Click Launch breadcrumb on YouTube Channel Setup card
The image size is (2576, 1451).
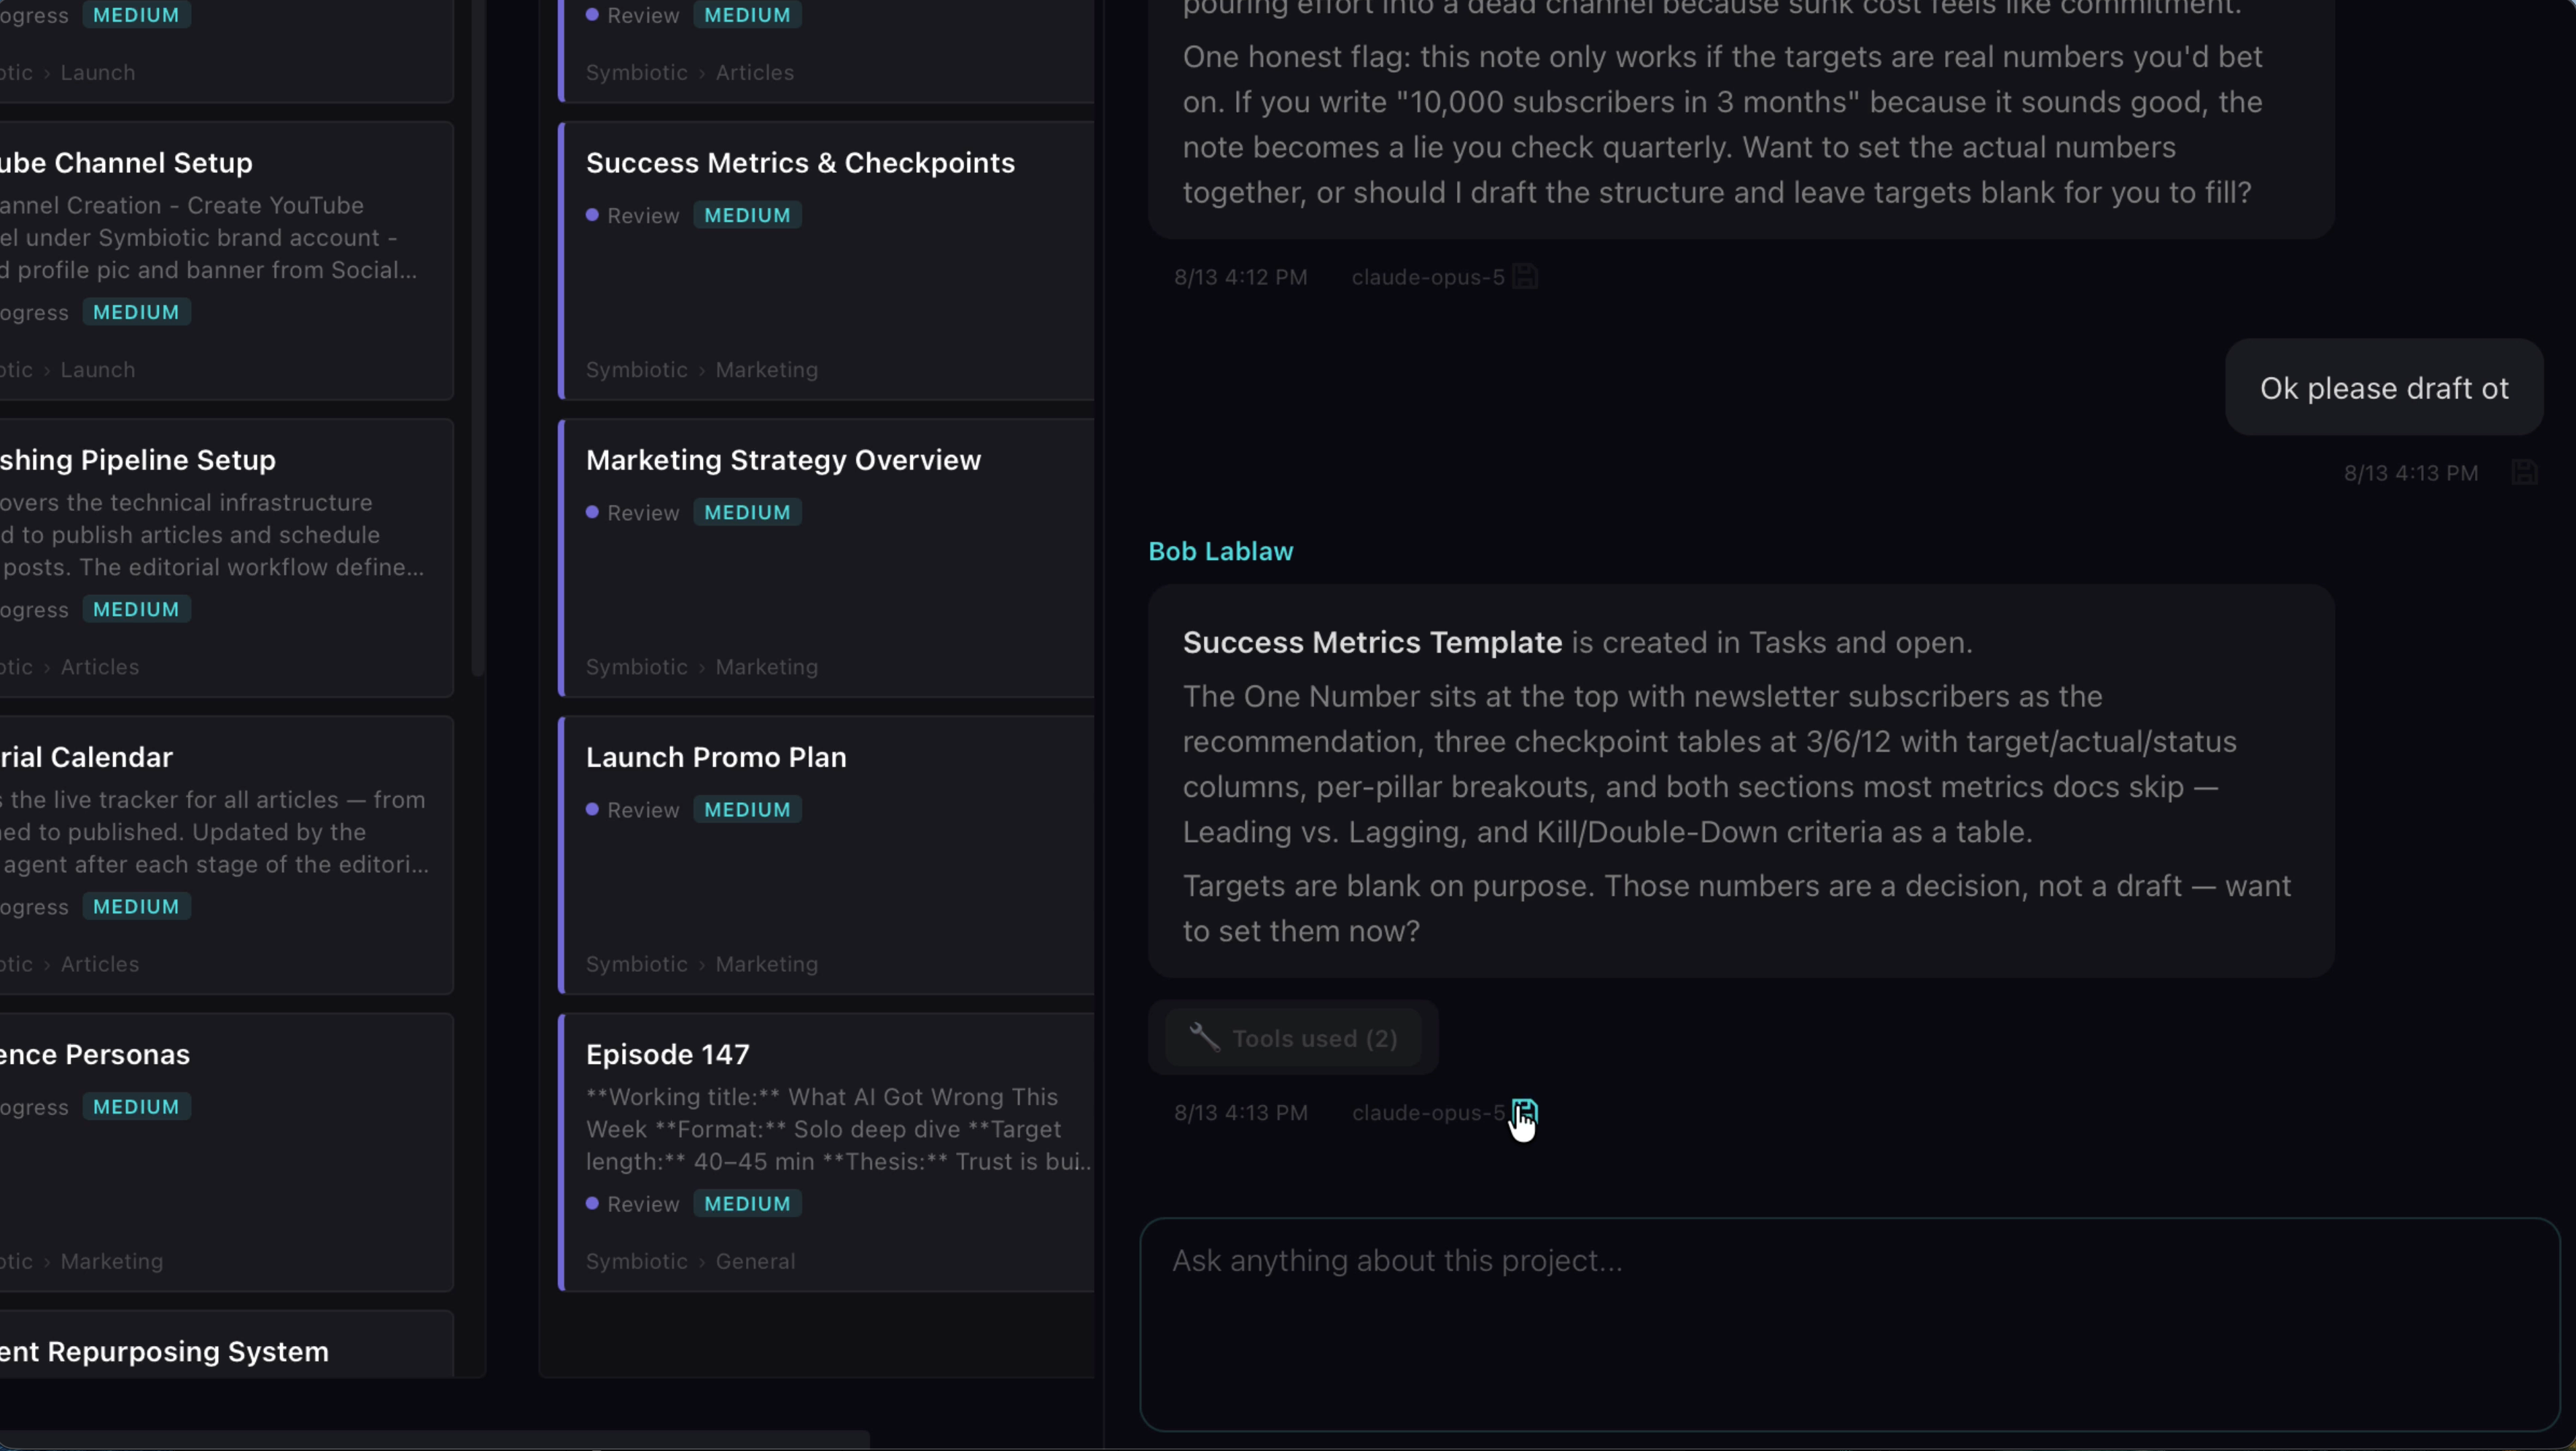tap(98, 369)
